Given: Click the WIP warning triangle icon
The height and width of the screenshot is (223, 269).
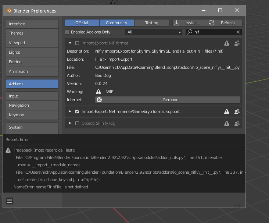Looking at the screenshot, I should pos(98,92).
